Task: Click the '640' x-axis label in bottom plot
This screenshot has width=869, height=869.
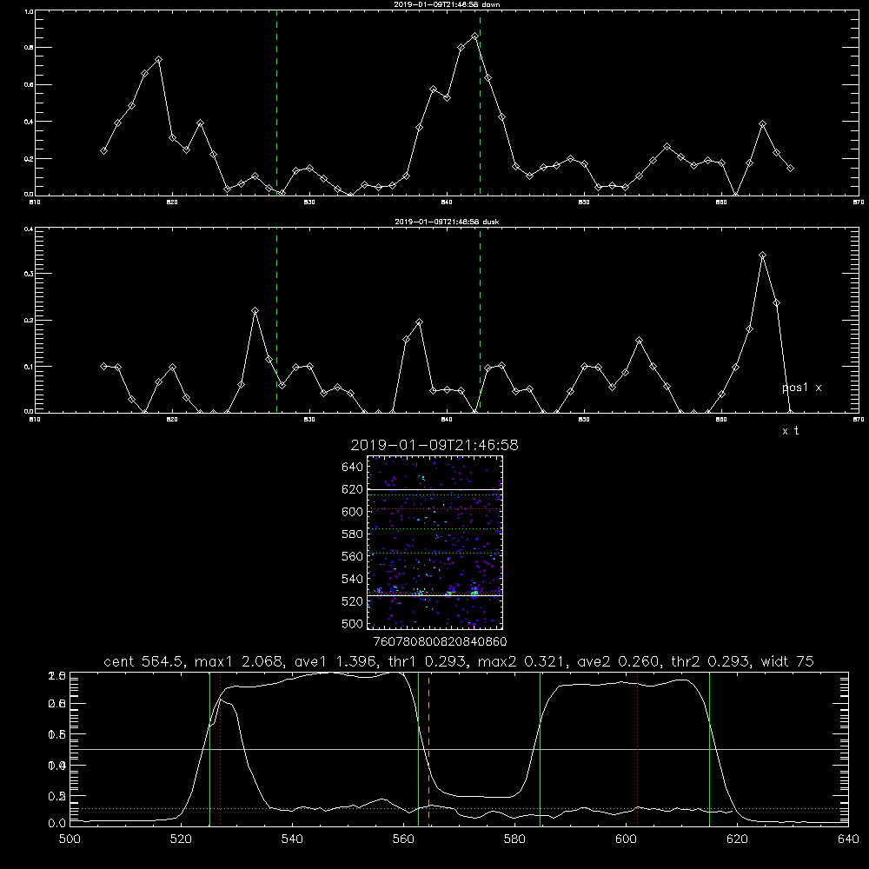Action: click(x=848, y=839)
